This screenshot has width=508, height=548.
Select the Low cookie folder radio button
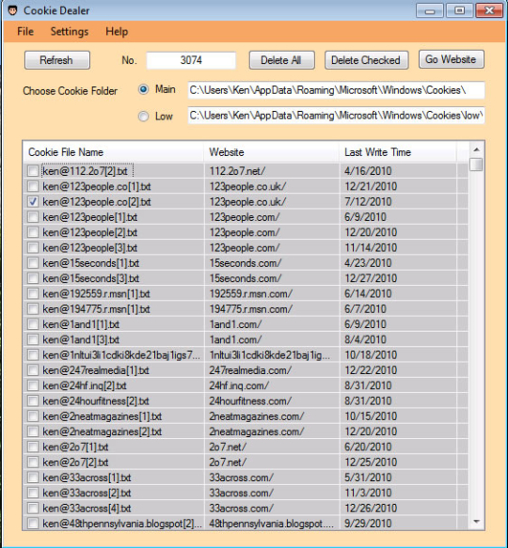(143, 116)
